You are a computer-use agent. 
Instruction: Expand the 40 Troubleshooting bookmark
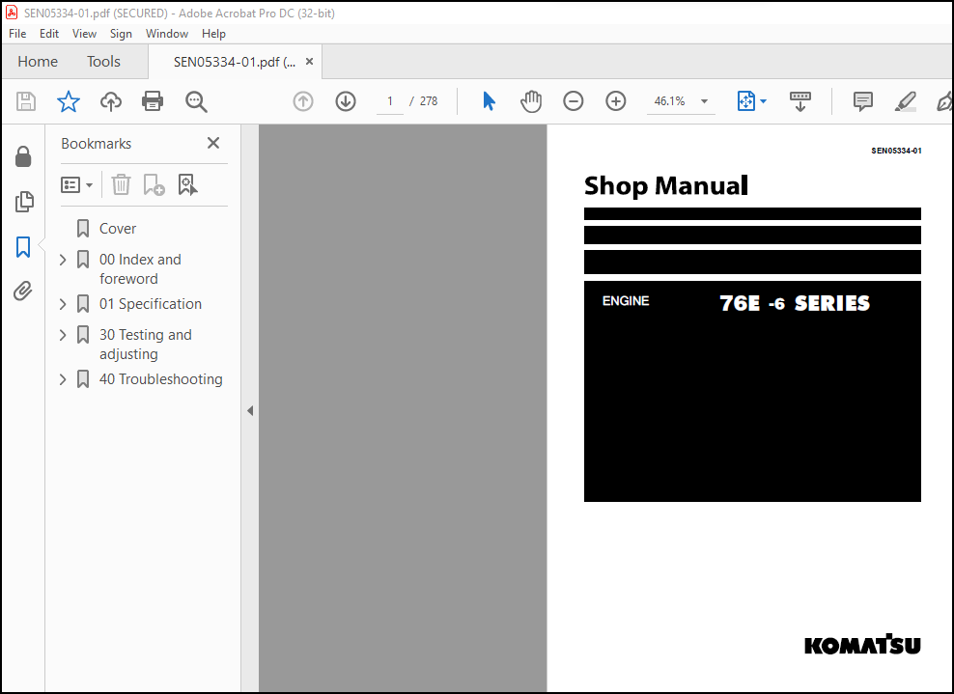tap(63, 379)
